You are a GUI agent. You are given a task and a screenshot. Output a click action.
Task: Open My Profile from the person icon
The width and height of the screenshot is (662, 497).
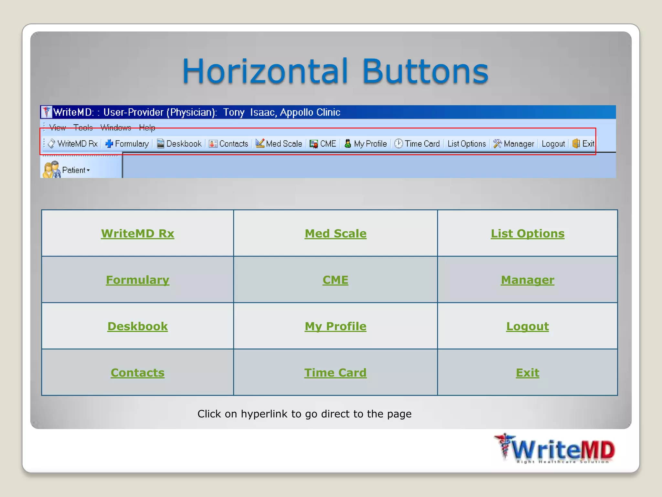[348, 144]
